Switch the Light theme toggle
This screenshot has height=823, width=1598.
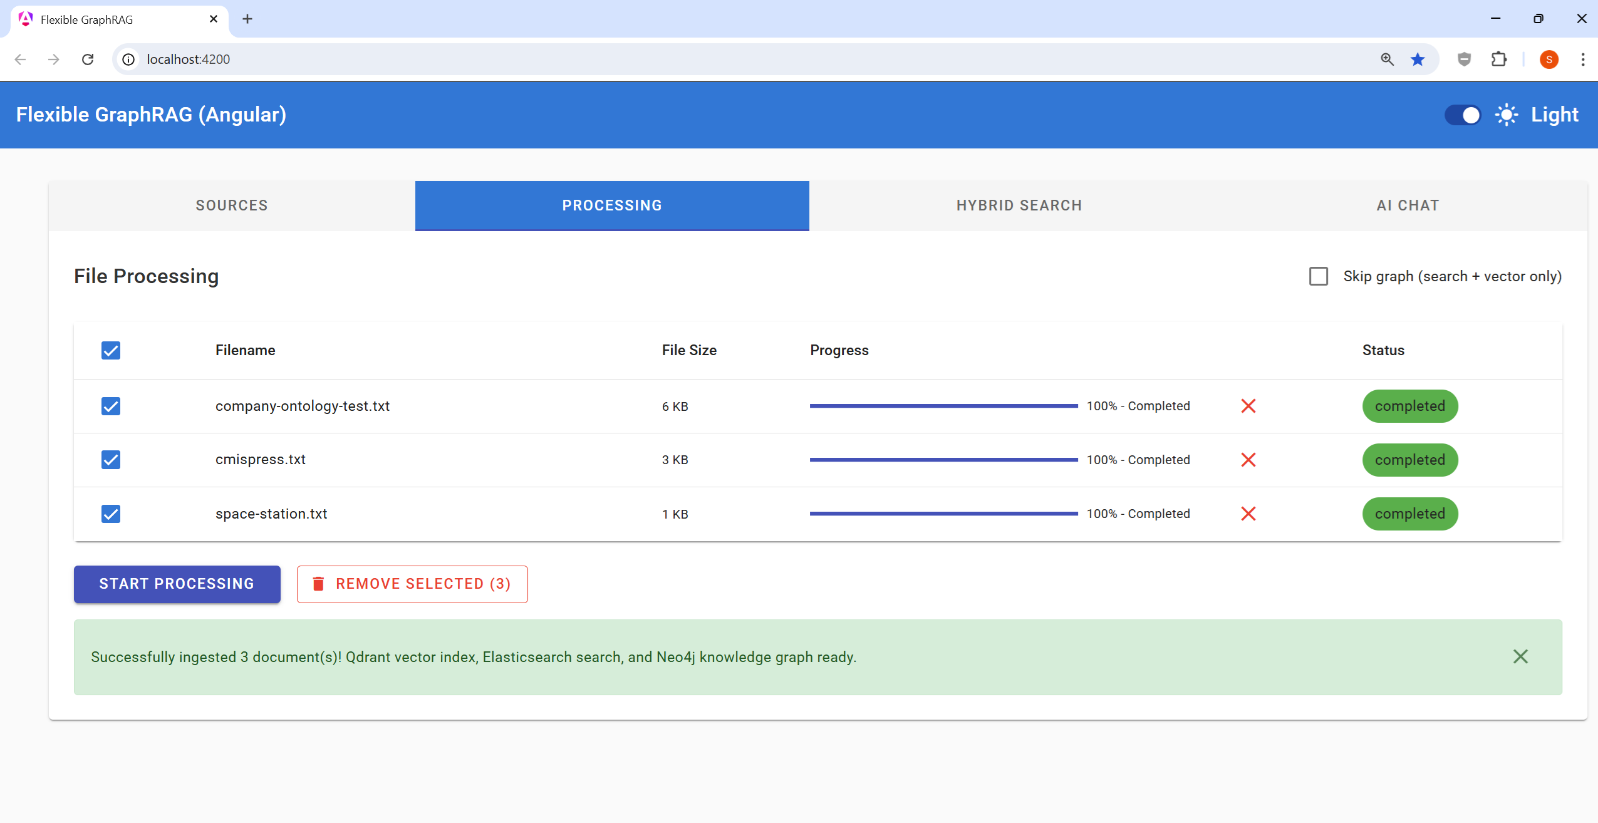[1463, 115]
